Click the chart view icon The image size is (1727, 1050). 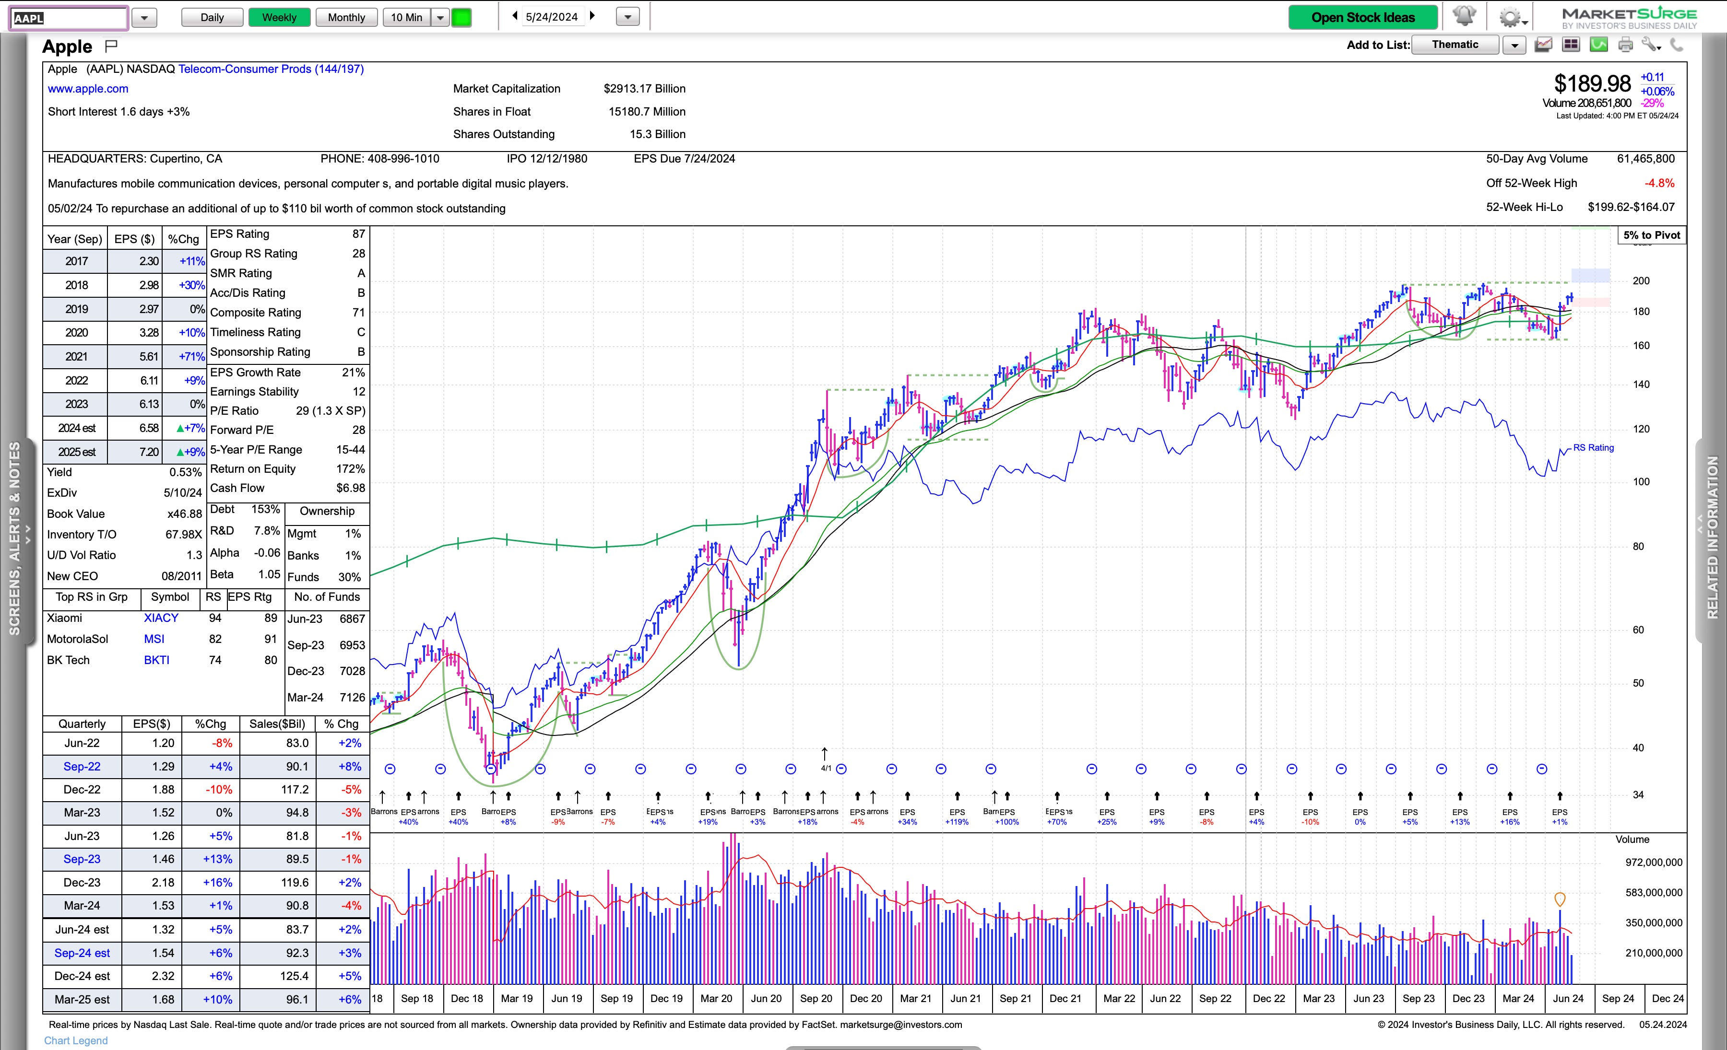(1543, 45)
